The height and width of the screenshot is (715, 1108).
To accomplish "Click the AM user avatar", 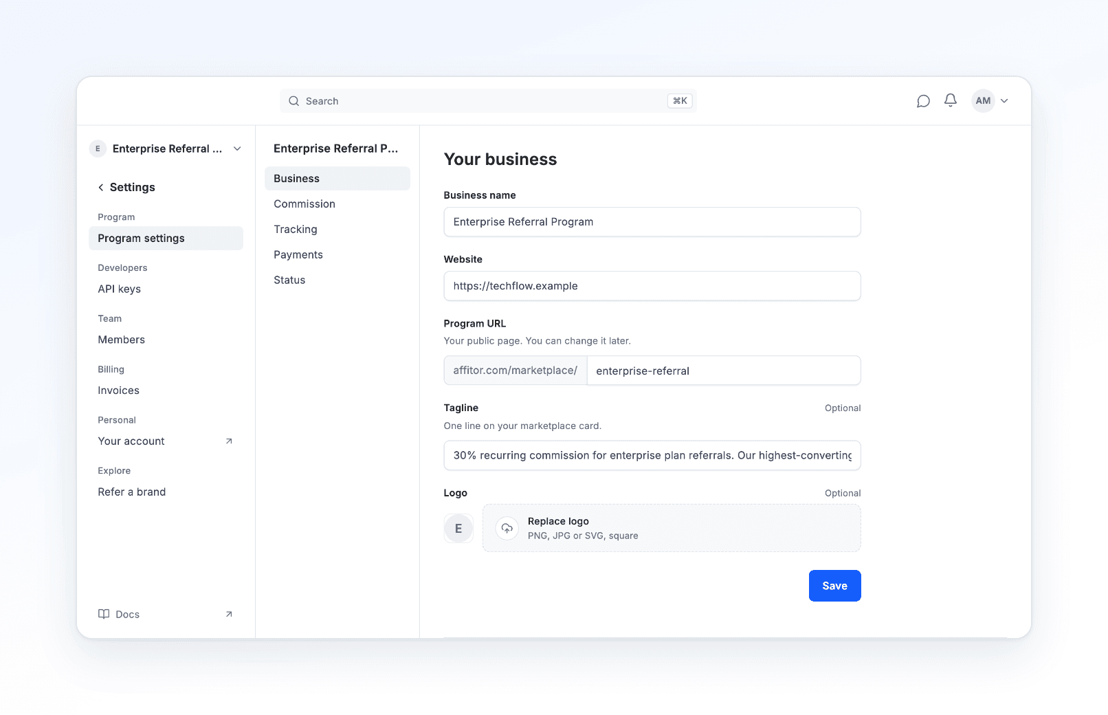I will pos(984,100).
